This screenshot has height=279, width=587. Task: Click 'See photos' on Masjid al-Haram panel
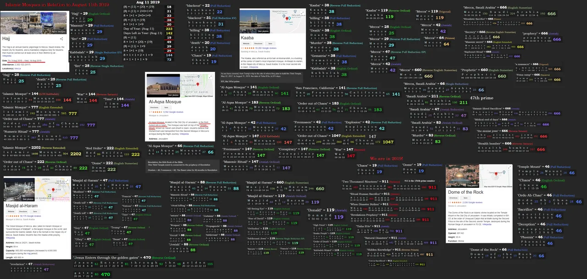click(x=28, y=199)
